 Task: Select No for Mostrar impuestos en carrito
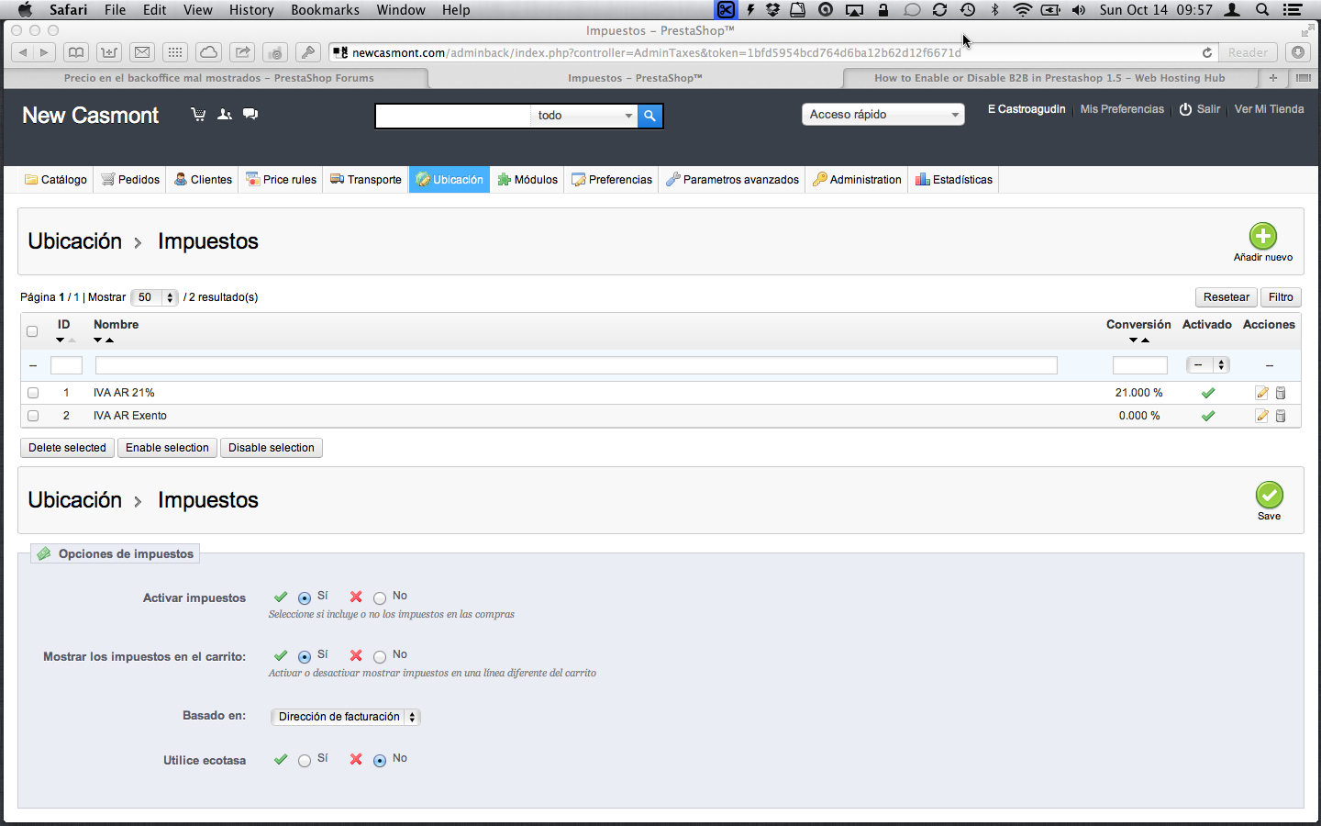pos(380,656)
